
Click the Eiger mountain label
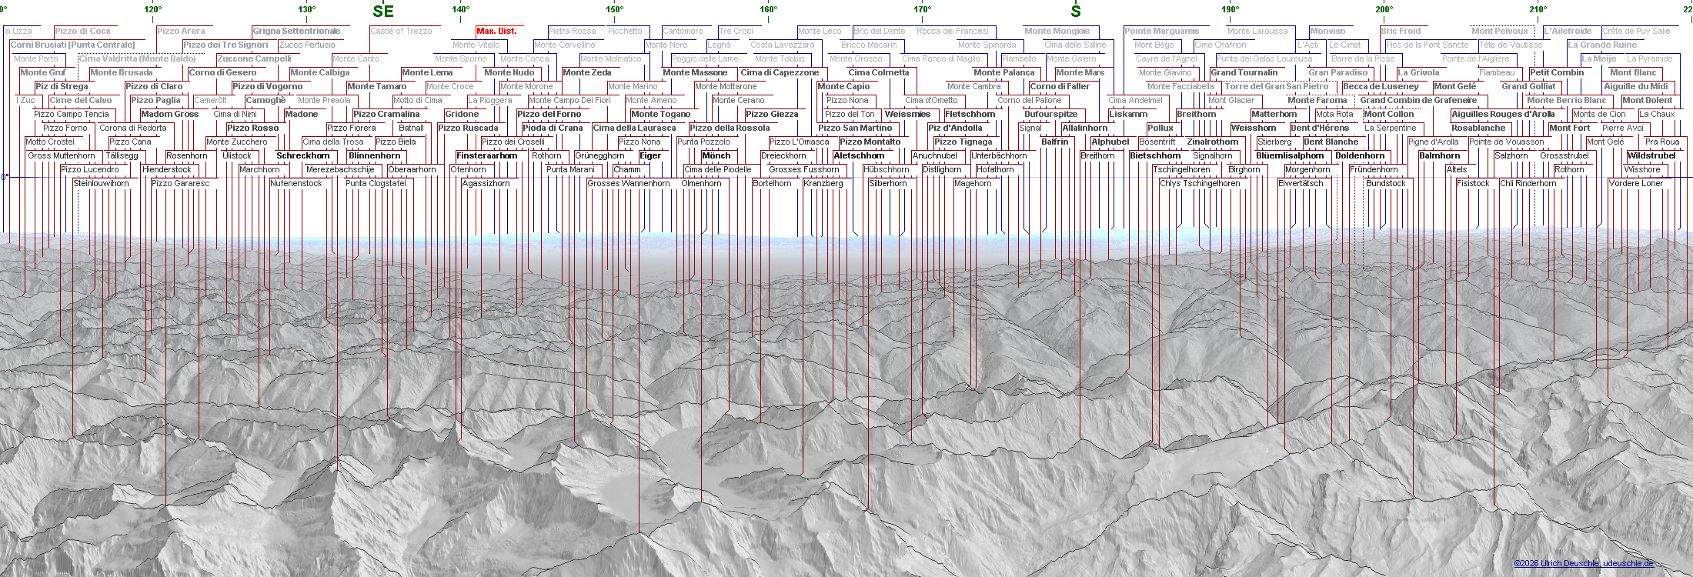(650, 156)
